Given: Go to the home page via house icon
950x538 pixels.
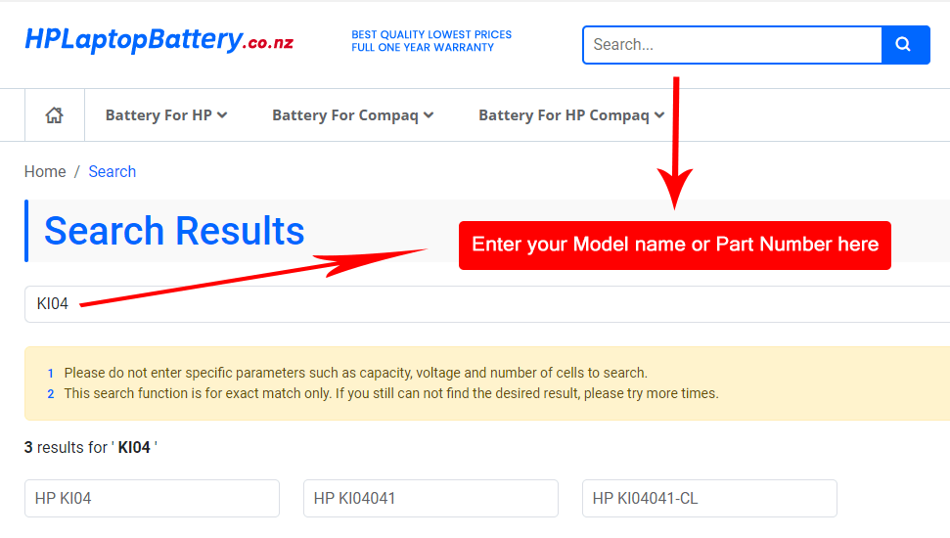Looking at the screenshot, I should click(55, 115).
